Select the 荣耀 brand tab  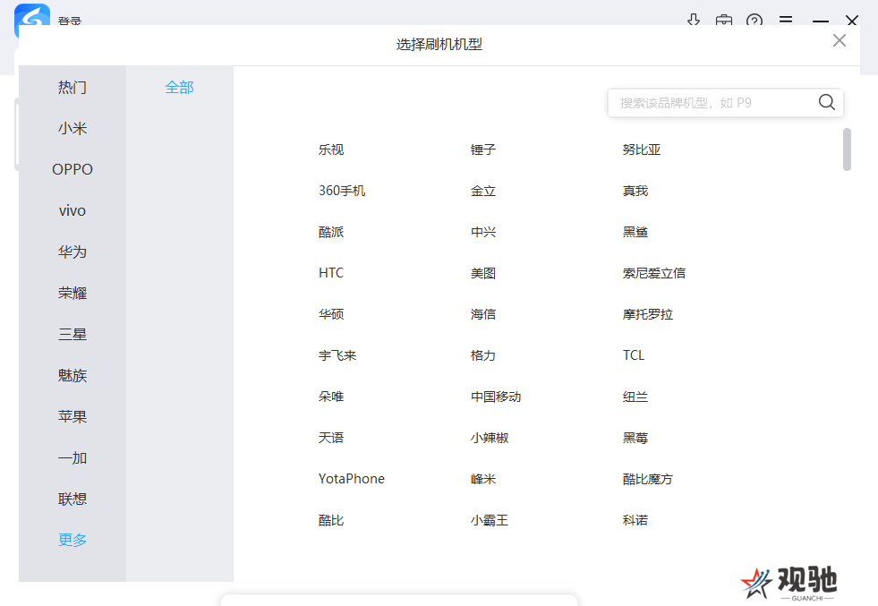coord(72,293)
